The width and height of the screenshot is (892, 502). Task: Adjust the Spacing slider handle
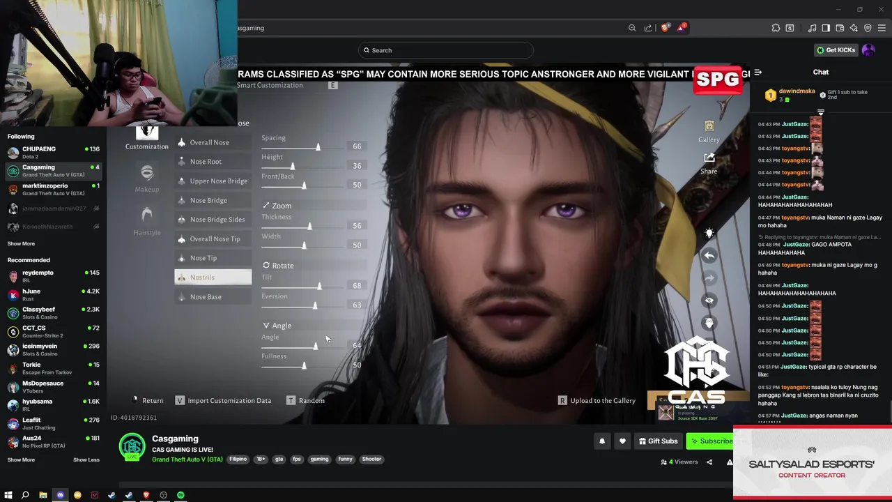click(318, 146)
